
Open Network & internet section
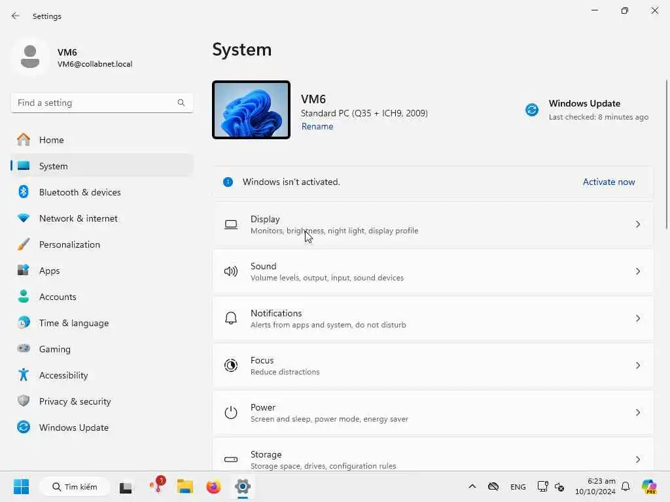point(102,218)
